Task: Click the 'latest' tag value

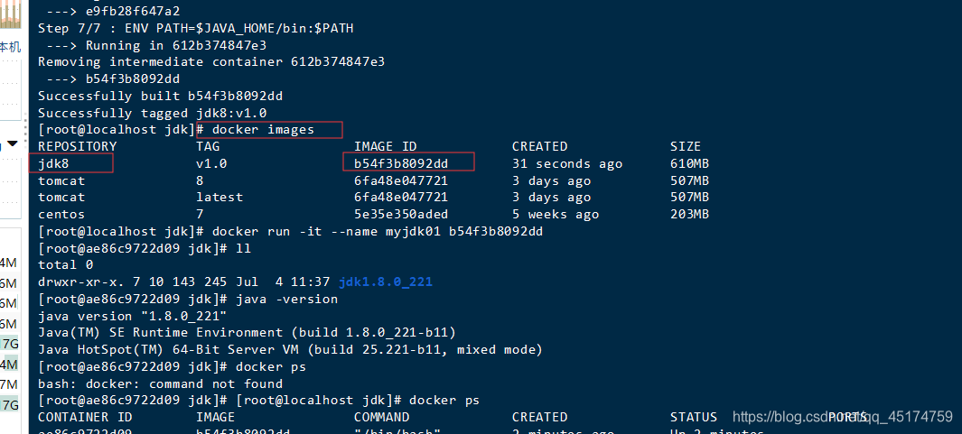Action: click(x=219, y=198)
